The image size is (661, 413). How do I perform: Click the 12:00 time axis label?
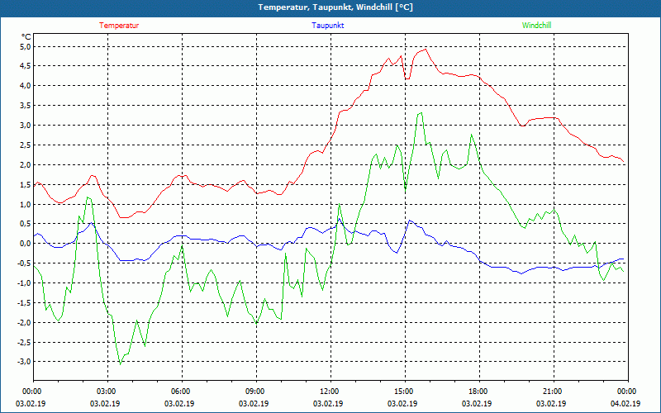click(x=331, y=392)
